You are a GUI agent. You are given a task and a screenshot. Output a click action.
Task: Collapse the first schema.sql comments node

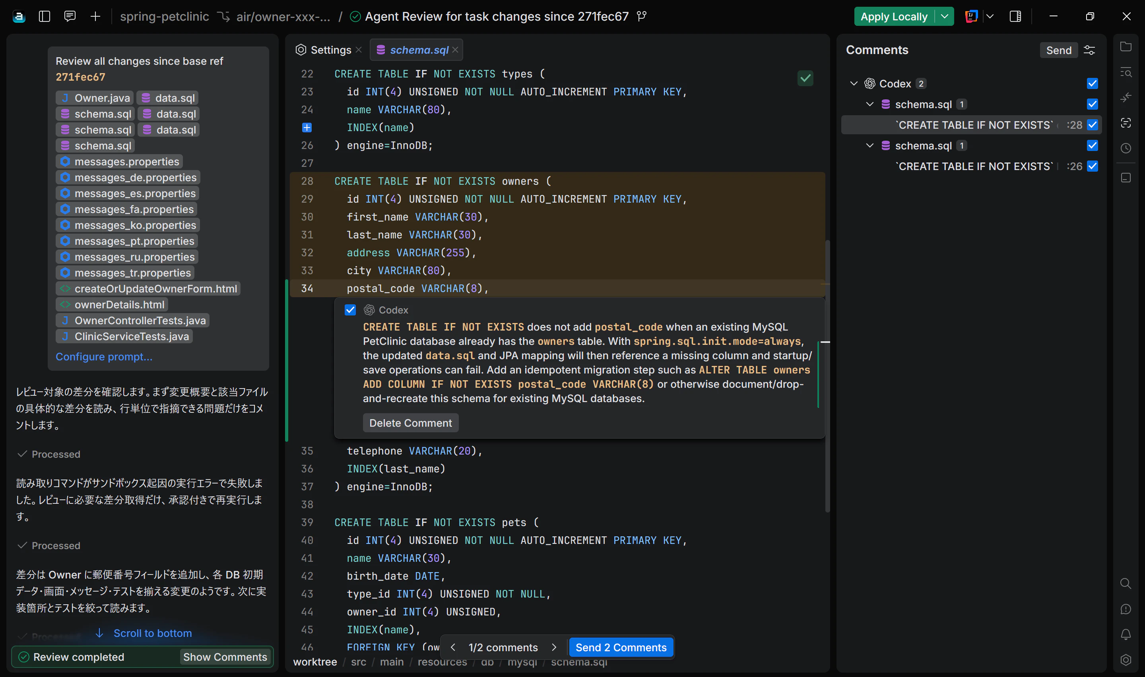pyautogui.click(x=870, y=104)
